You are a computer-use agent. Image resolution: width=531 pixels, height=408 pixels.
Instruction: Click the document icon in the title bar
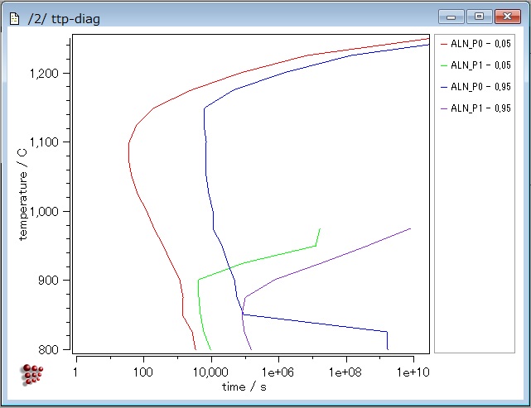tap(13, 17)
